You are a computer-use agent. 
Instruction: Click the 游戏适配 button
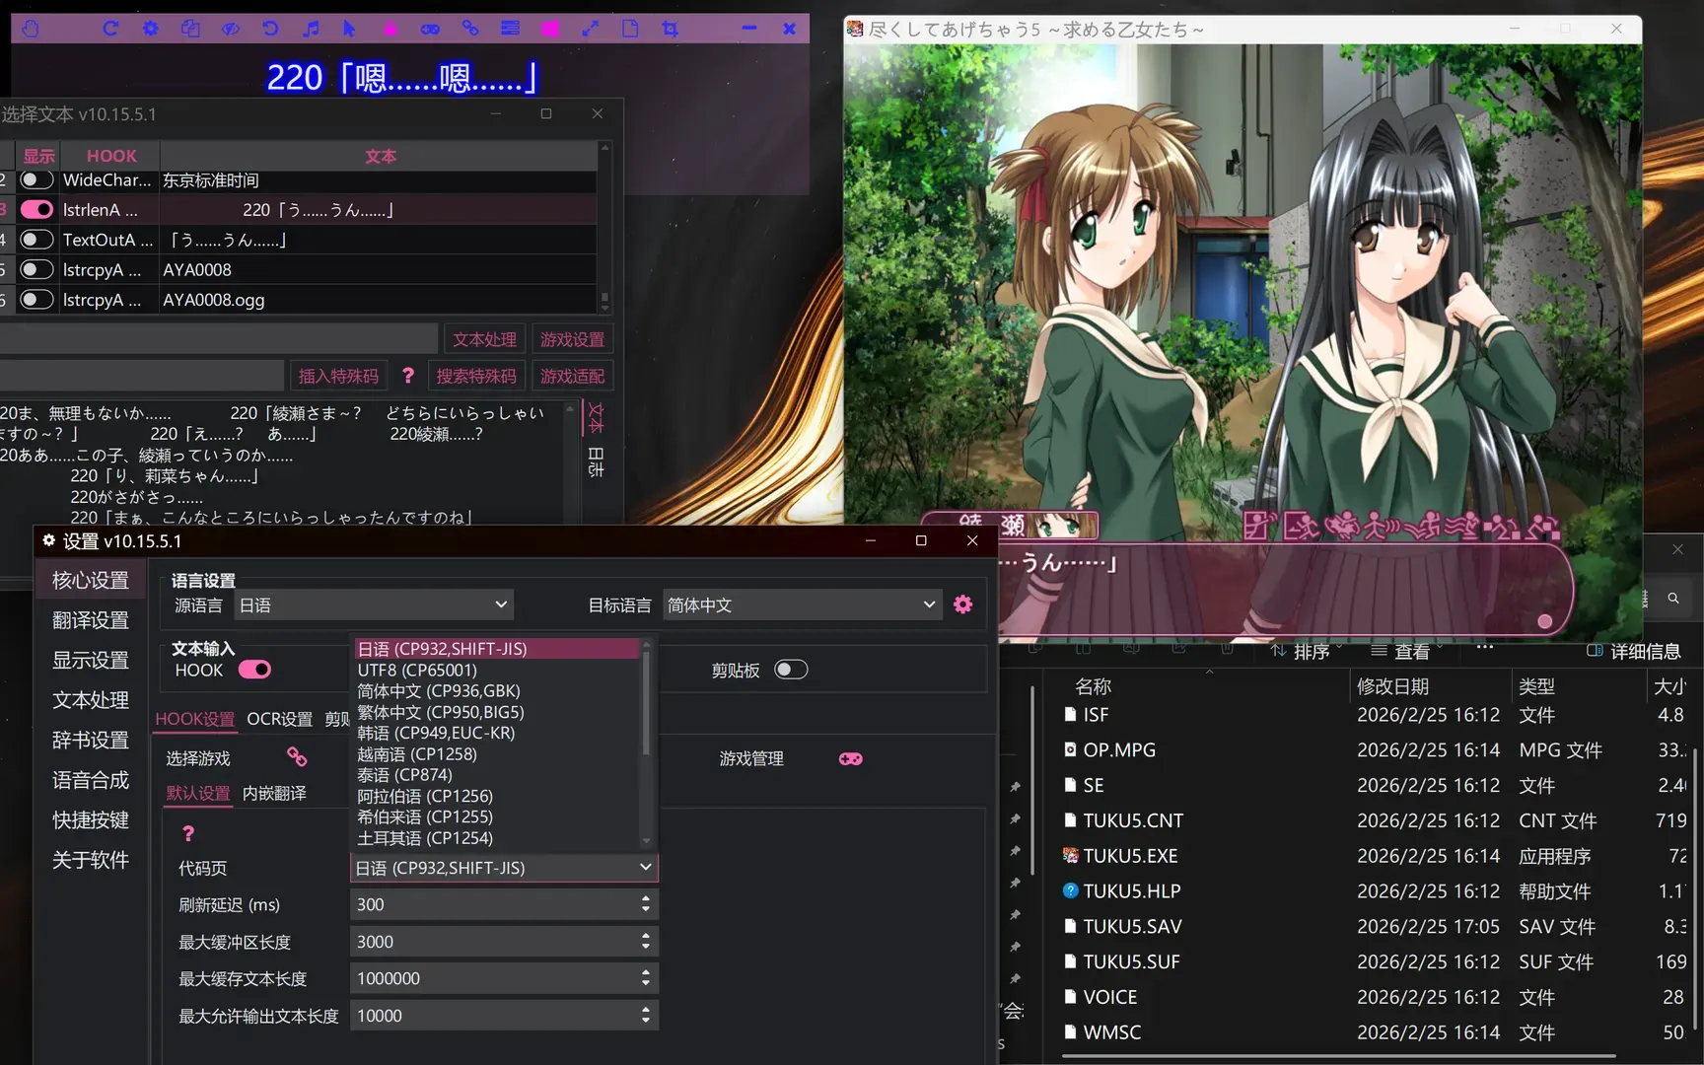(572, 376)
